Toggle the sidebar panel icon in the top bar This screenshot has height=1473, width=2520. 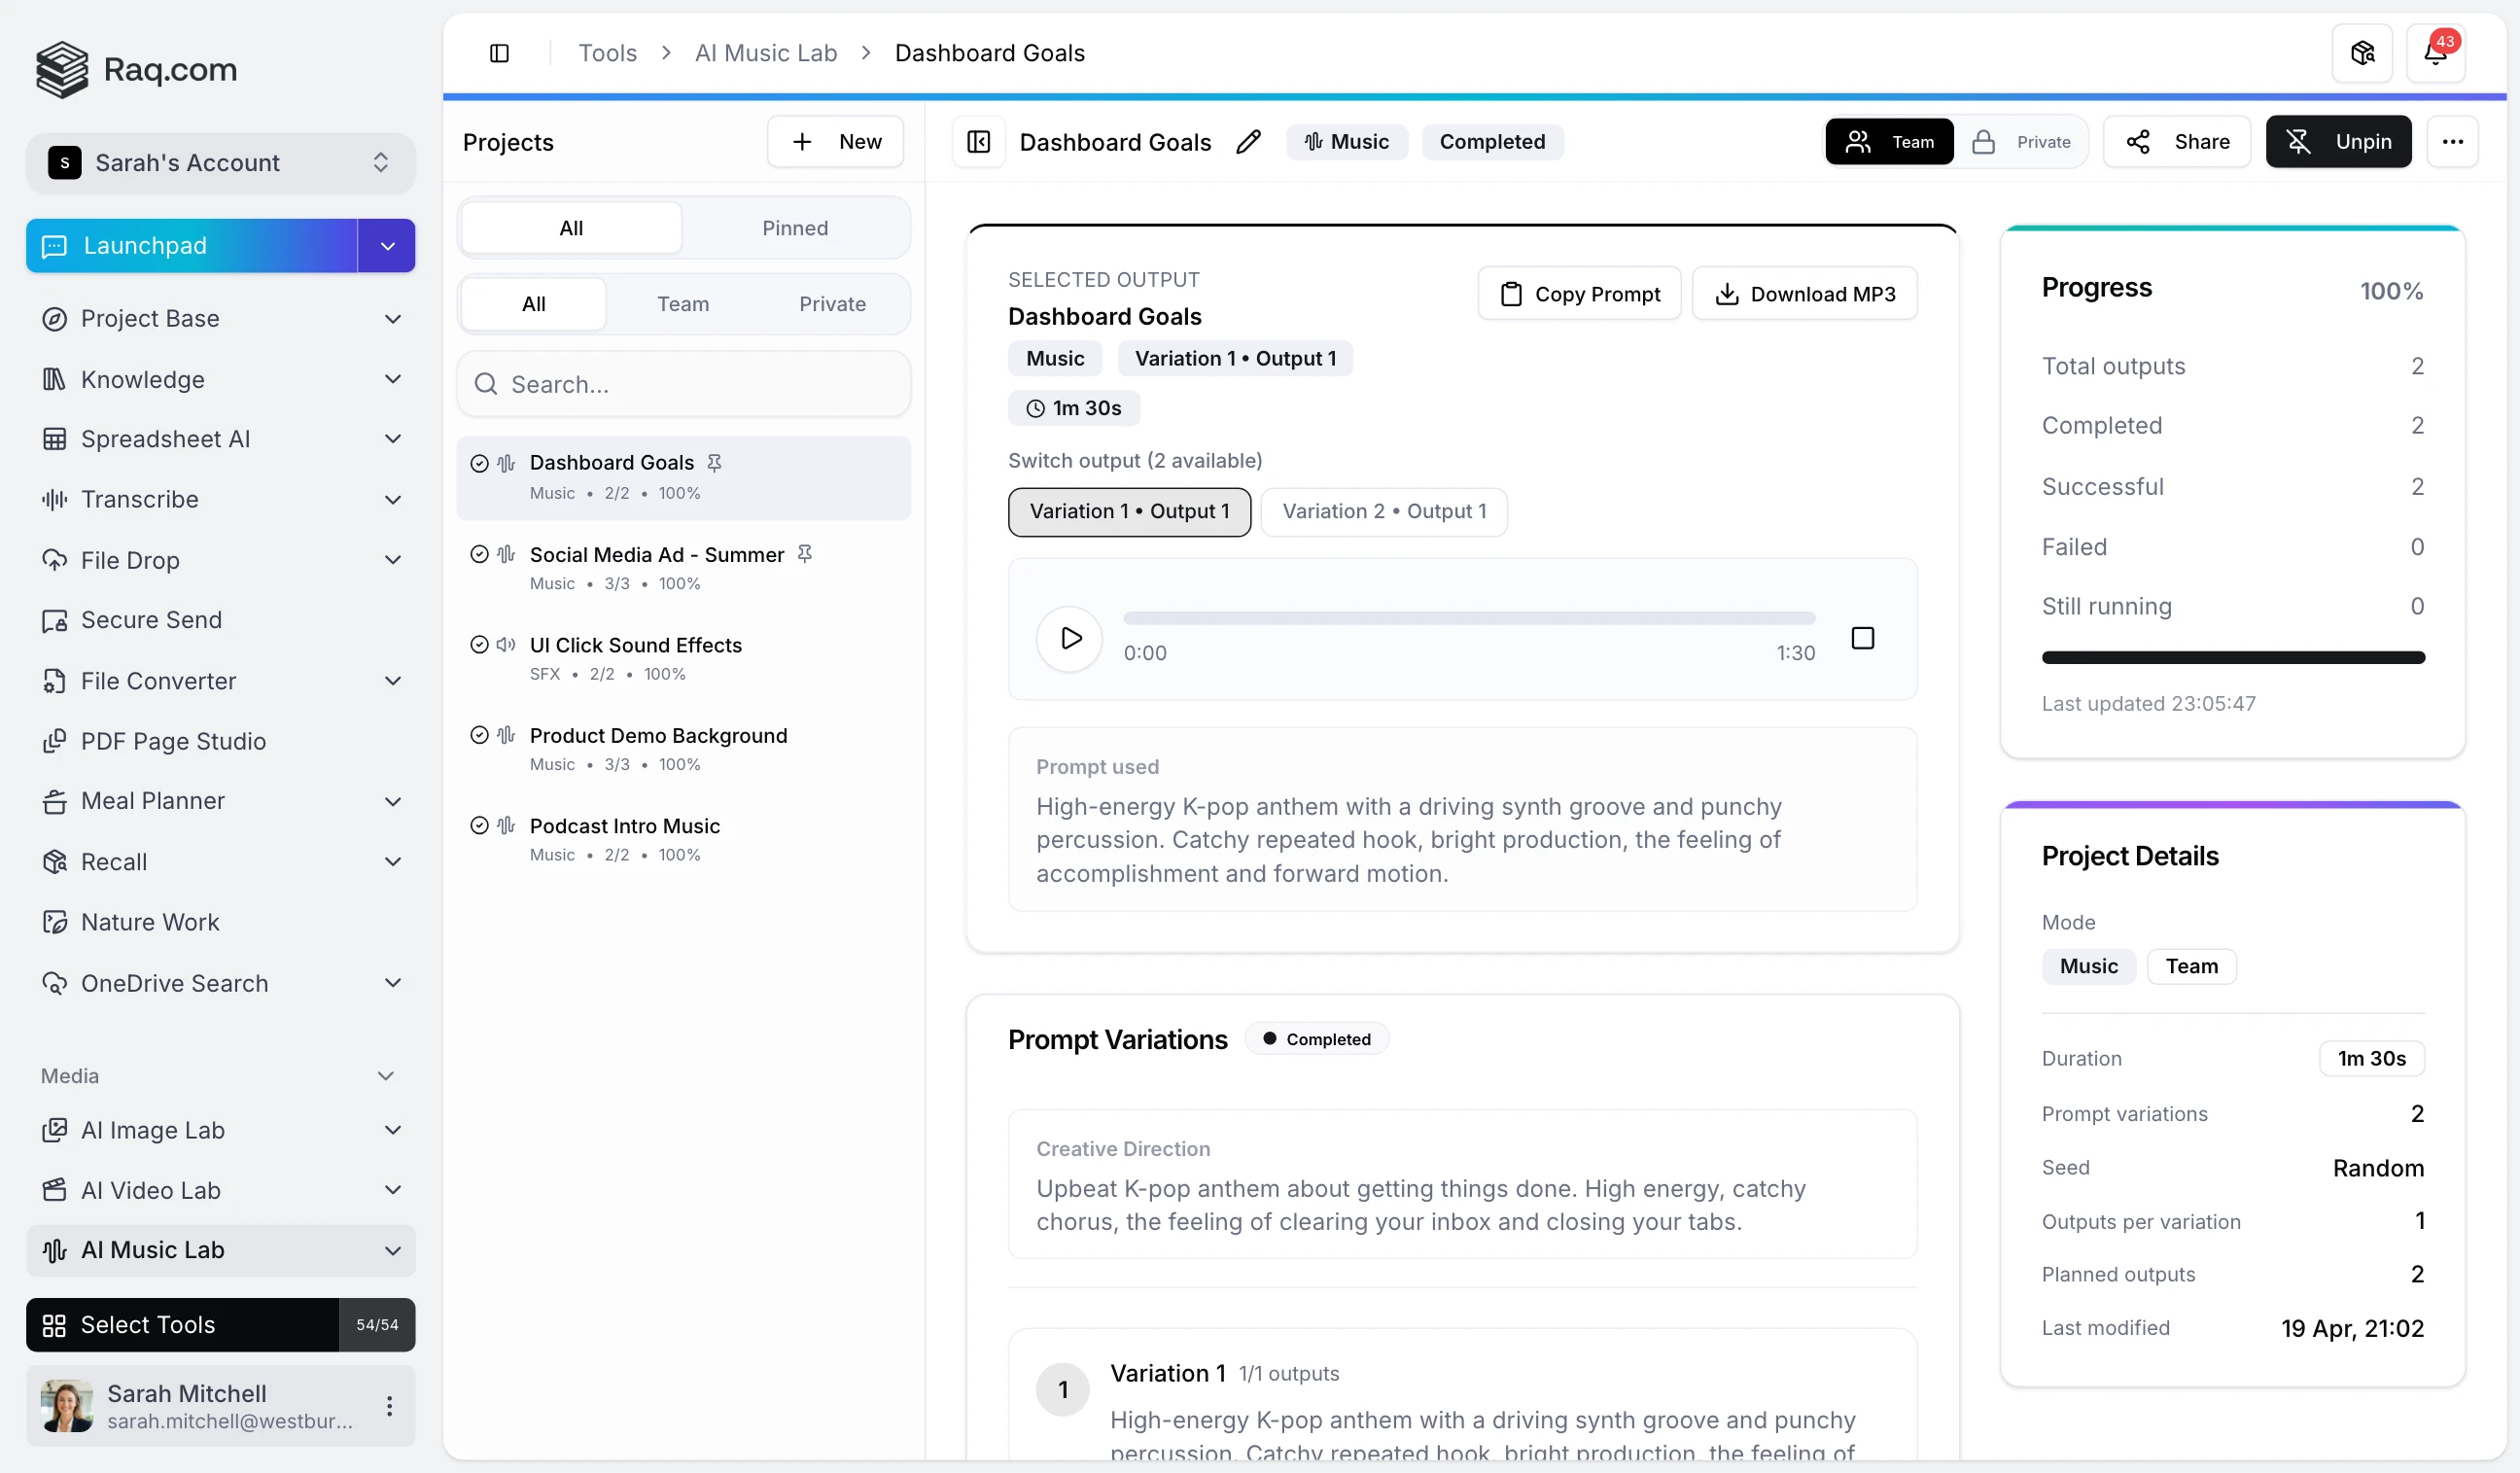tap(499, 53)
